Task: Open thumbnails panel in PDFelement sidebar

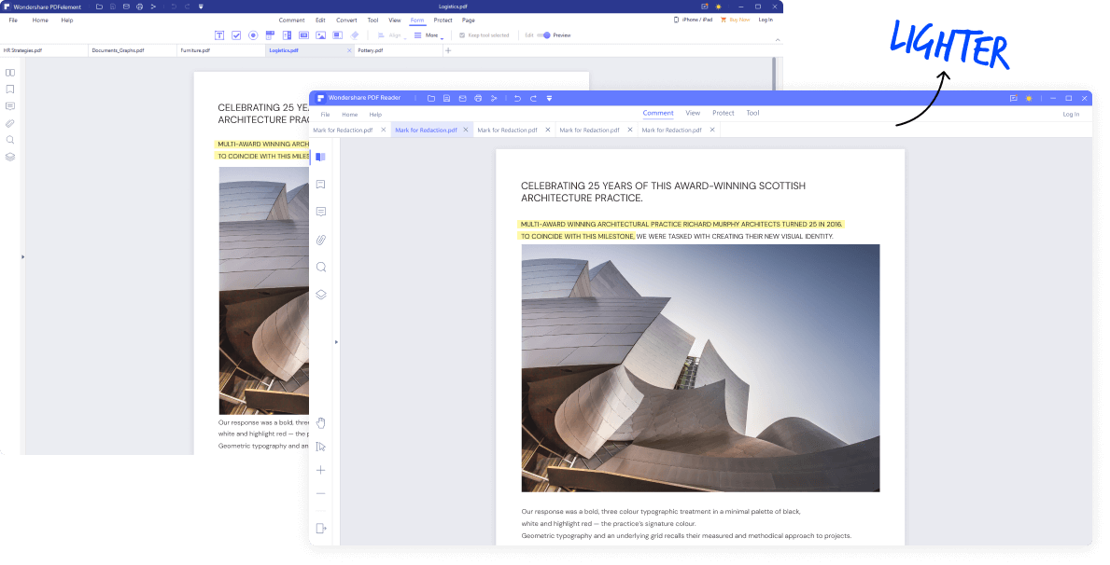Action: coord(10,73)
